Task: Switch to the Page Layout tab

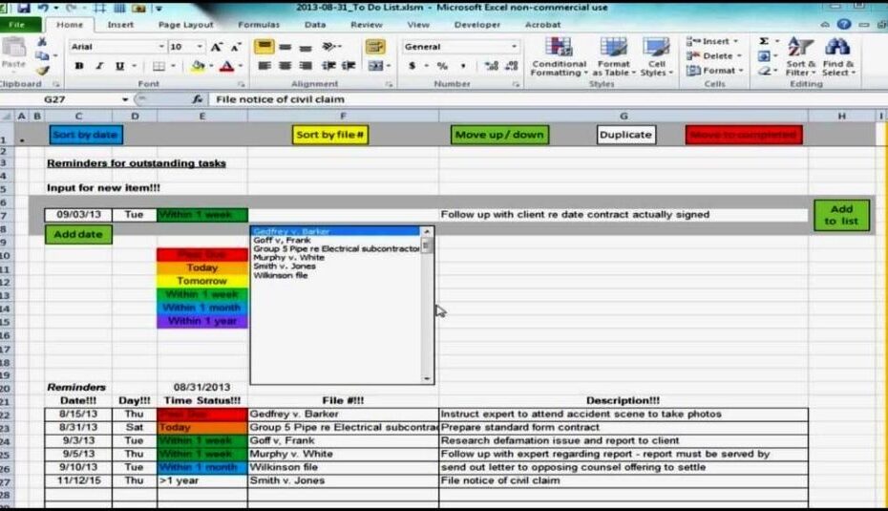Action: click(x=186, y=25)
